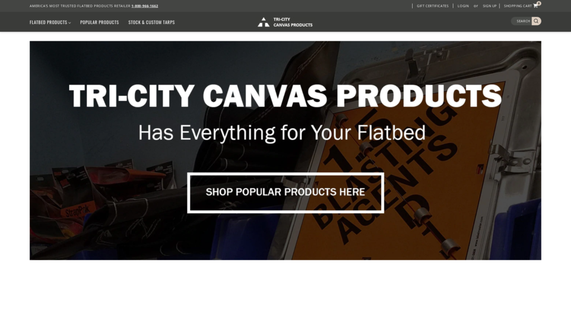Click the Tri-City Canvas Products logo text

click(293, 22)
